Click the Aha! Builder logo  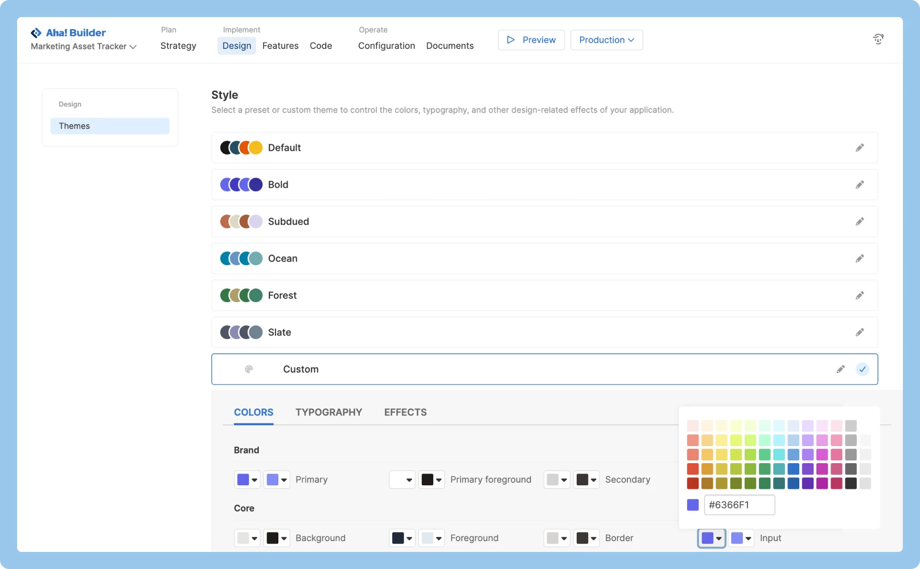68,32
